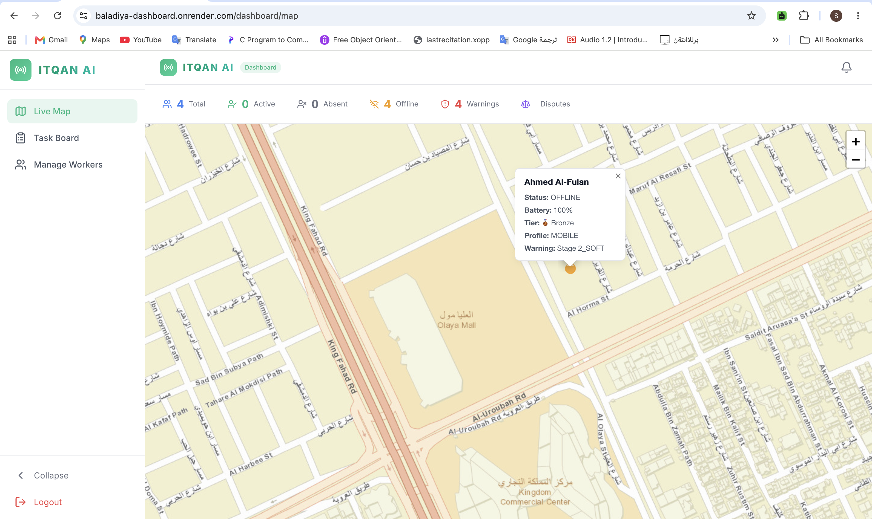
Task: Click the Absent user-x icon
Action: (x=302, y=104)
